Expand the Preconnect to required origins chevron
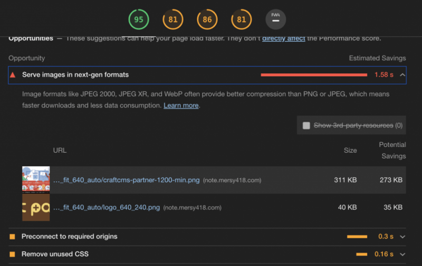Viewport: 422px width, 266px height. pos(402,237)
